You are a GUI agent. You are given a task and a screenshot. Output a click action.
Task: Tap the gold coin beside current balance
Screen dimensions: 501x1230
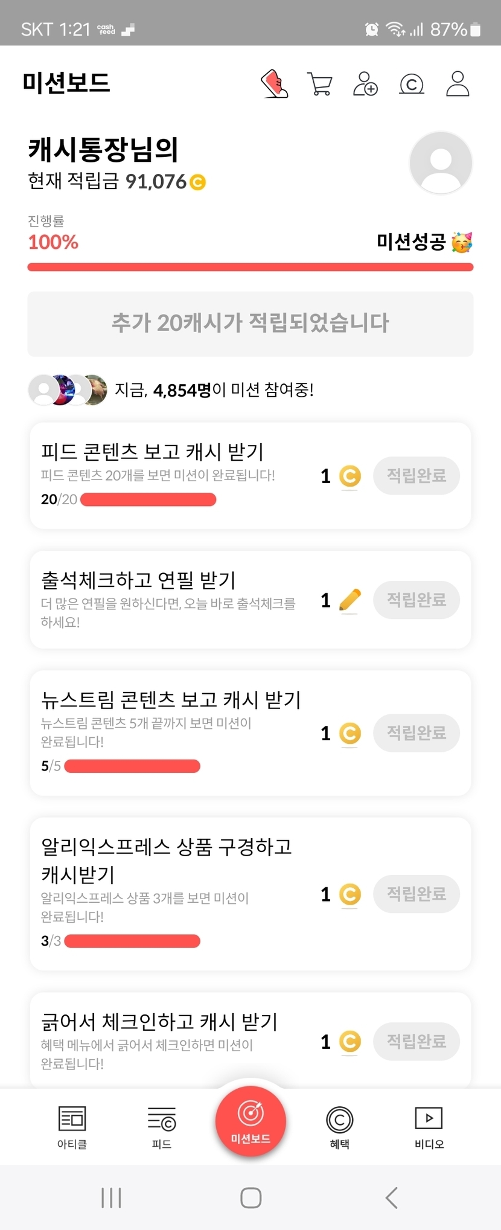click(197, 182)
